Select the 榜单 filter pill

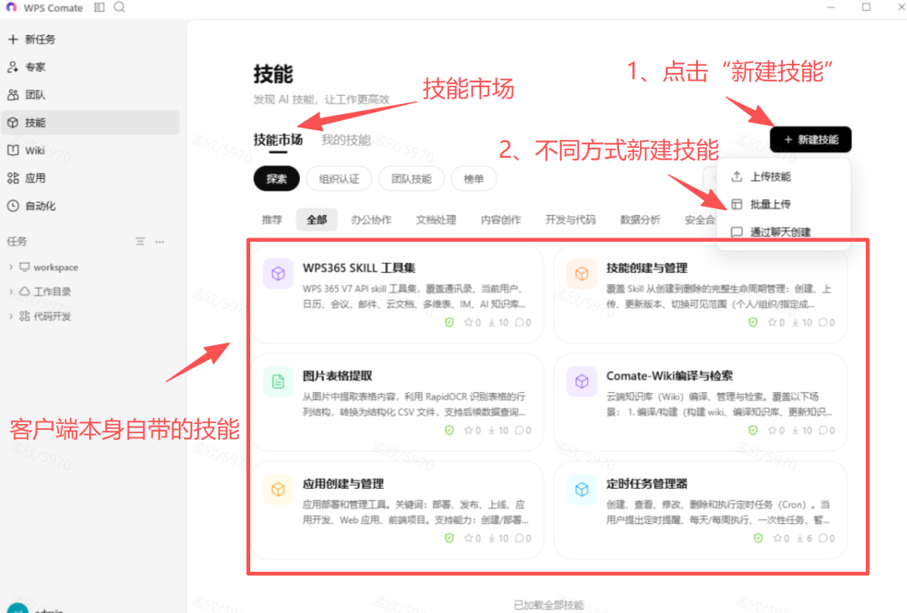click(474, 179)
